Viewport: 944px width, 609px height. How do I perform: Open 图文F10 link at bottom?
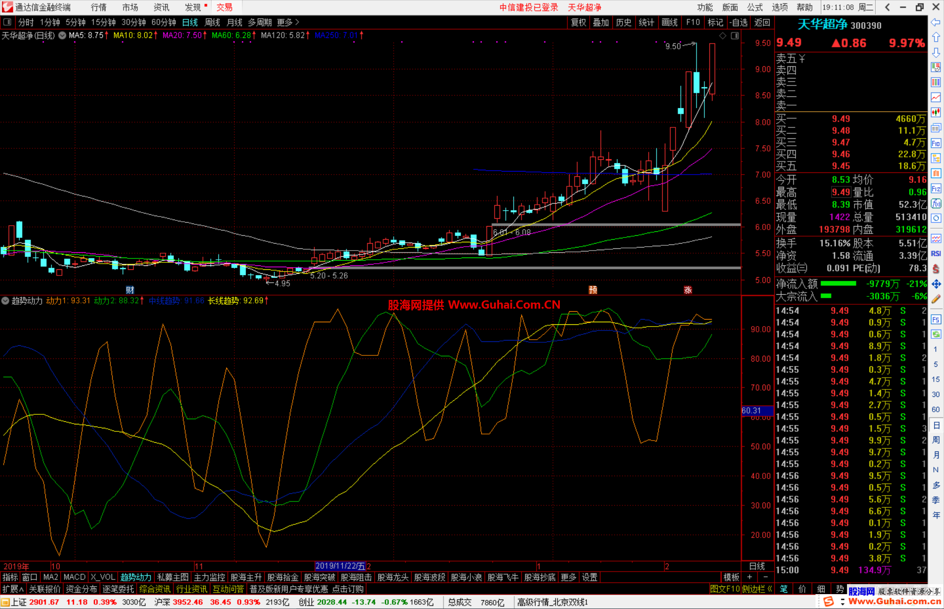click(725, 589)
